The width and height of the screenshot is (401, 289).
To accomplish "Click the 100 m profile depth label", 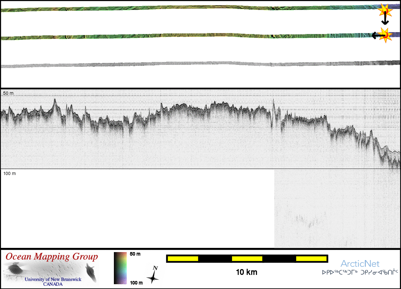I will 10,173.
